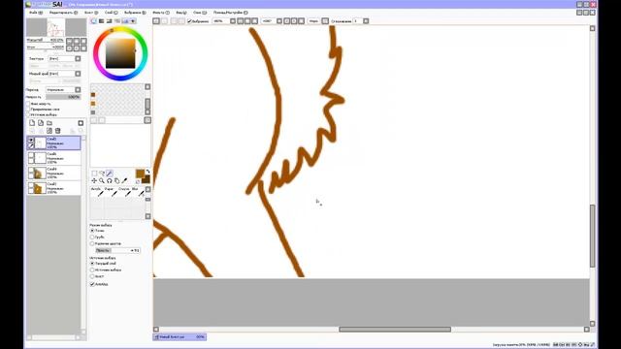This screenshot has height=349, width=621.
Task: Toggle the Прикрепление слоя checkbox
Action: 28,110
